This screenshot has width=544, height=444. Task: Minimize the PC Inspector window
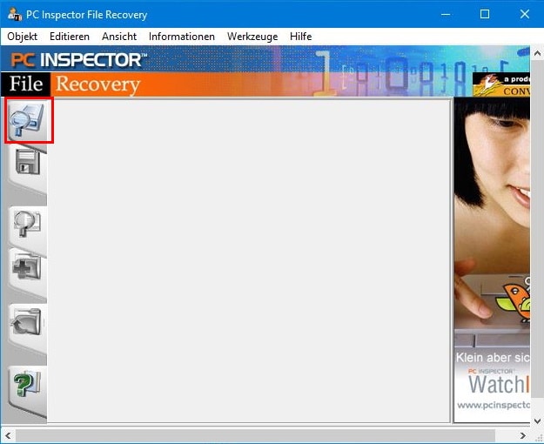tap(446, 14)
